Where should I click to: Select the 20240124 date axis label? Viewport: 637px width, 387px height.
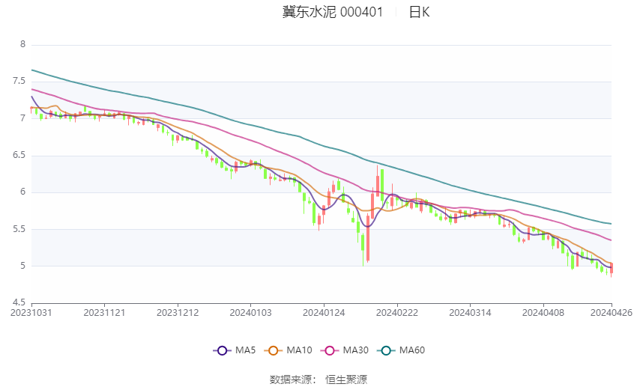(x=324, y=313)
